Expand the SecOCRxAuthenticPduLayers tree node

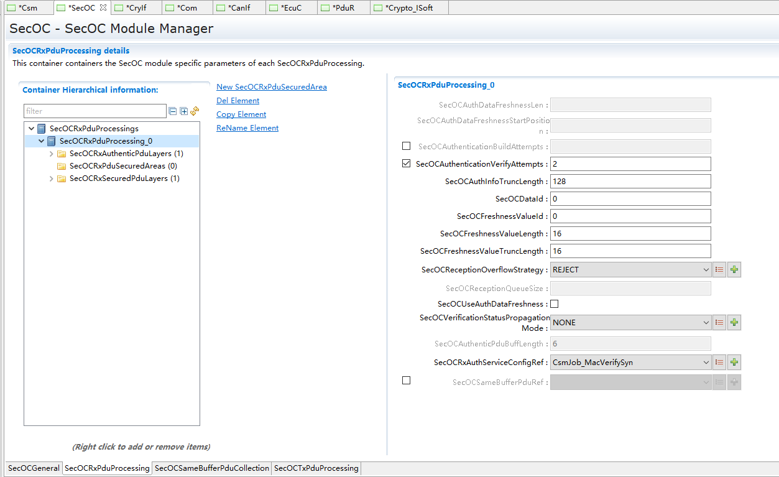pos(52,154)
